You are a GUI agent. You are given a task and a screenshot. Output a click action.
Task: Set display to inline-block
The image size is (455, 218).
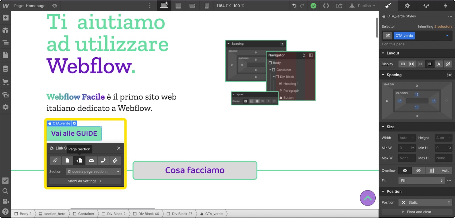point(430,64)
